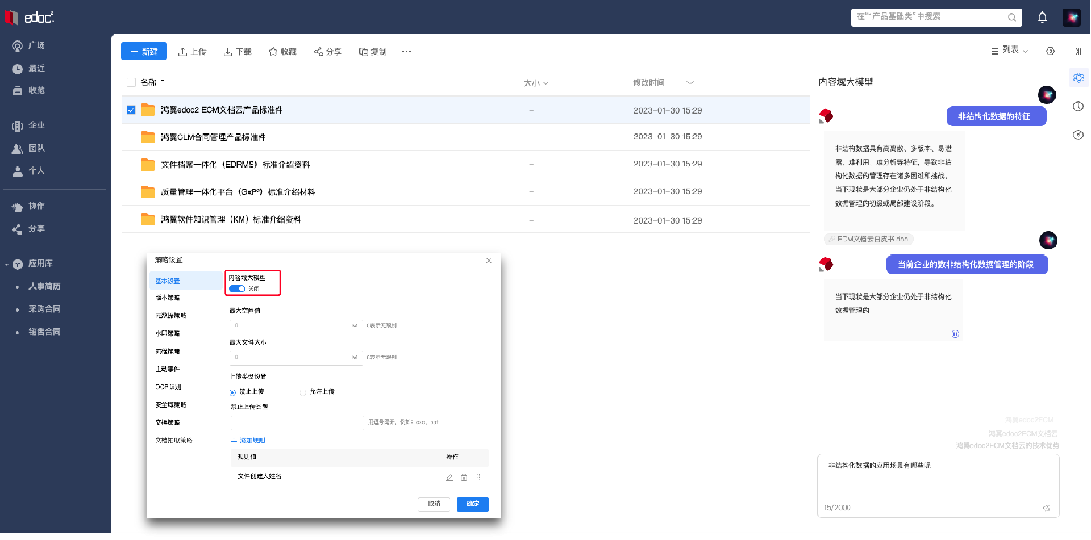The height and width of the screenshot is (540, 1091).
Task: Open the history clock icon in the right rail
Action: [1078, 106]
